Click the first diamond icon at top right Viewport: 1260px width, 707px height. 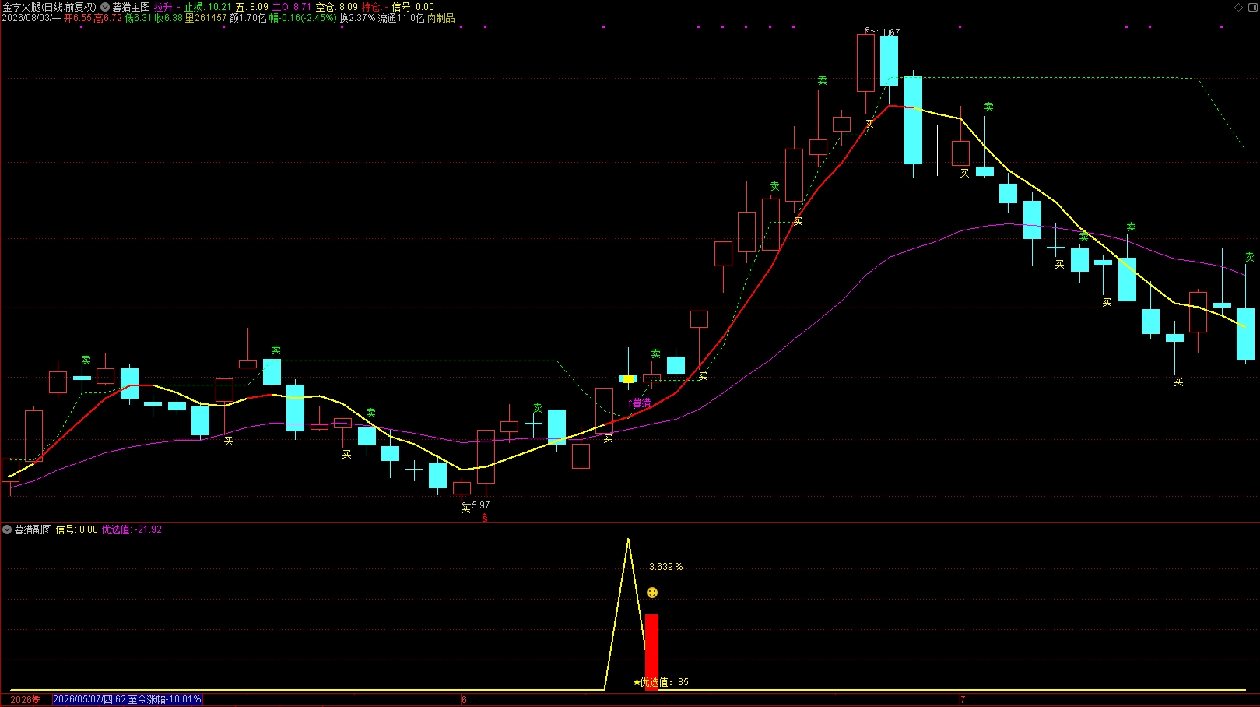coord(1239,7)
